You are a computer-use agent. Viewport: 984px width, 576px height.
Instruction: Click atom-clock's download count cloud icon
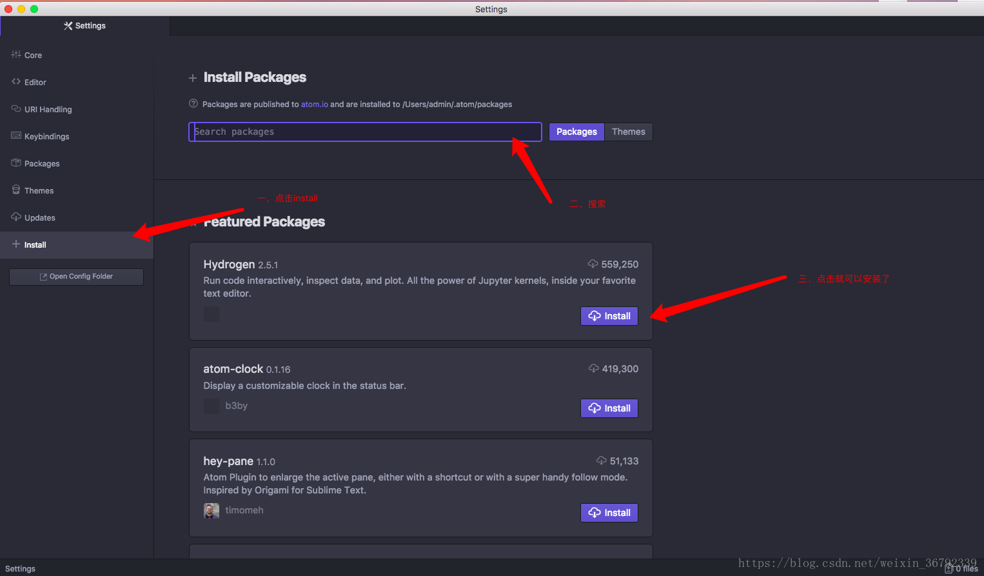594,368
